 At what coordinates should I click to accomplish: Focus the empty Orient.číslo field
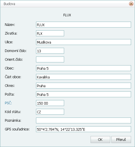pos(50,59)
